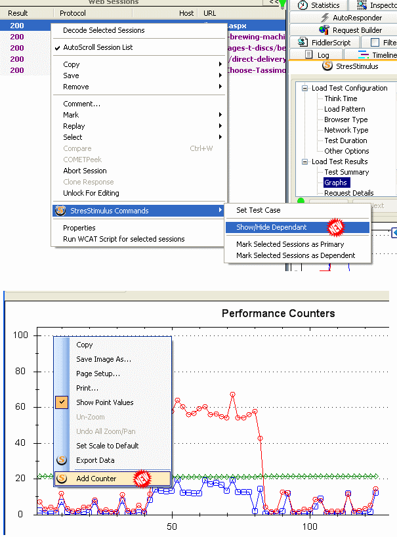Screen dimensions: 397x537
Task: Click the Timeline tab icon
Action: 363,54
